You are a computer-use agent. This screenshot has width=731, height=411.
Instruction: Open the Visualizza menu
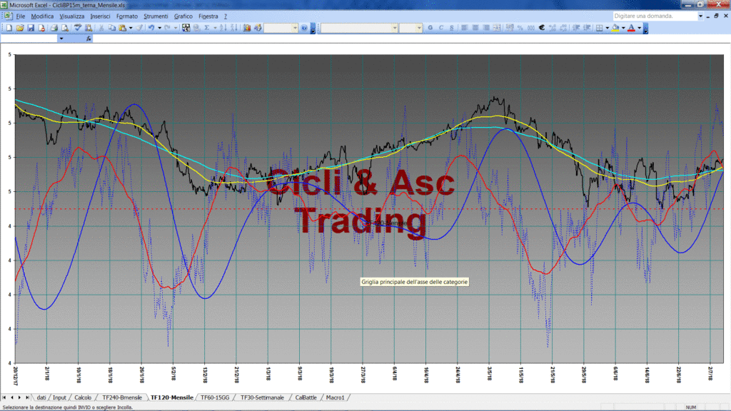click(x=72, y=16)
